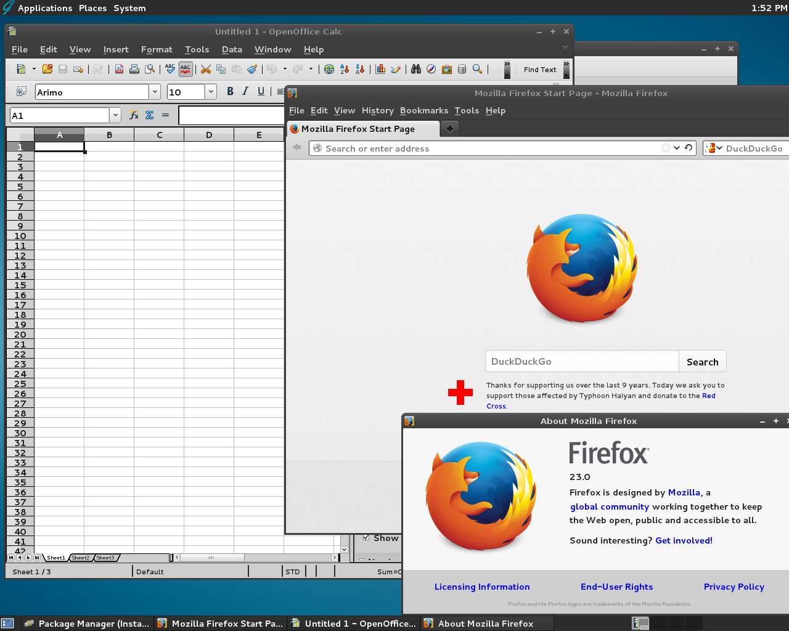
Task: Click the Zoom magnifier icon in Calc
Action: coord(477,69)
